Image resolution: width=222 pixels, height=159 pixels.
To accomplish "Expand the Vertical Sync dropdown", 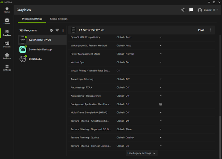I will pos(161,62).
